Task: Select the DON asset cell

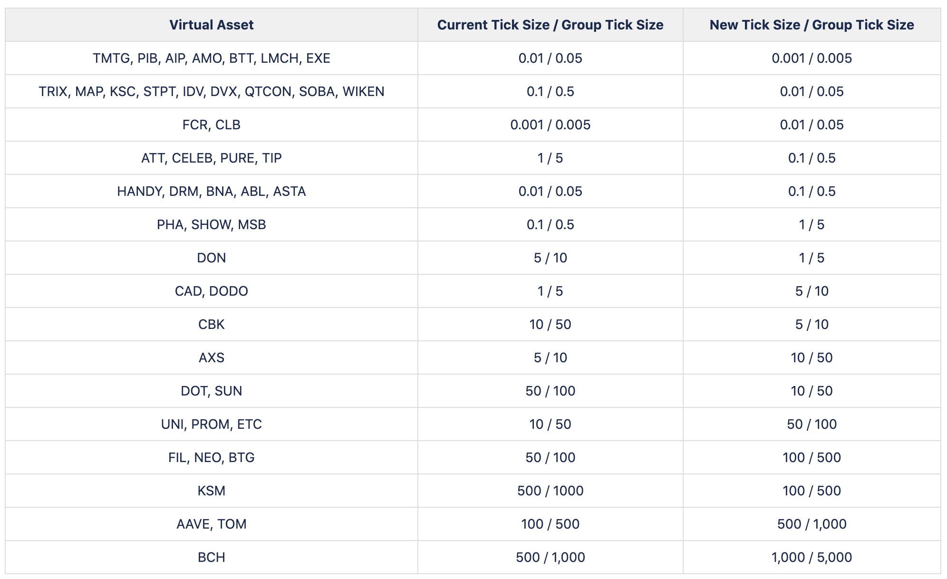Action: tap(211, 258)
